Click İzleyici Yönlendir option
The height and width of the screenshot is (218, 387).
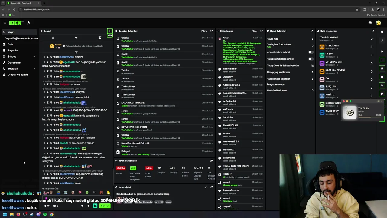(x=276, y=85)
